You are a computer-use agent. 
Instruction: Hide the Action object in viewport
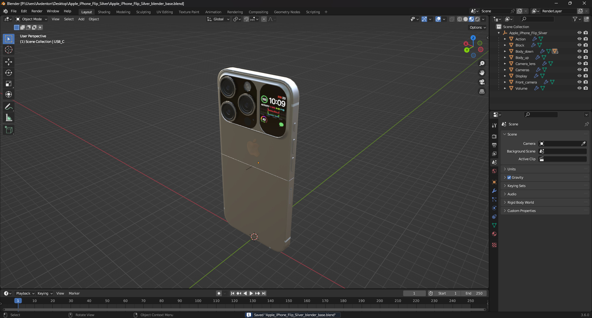click(579, 39)
